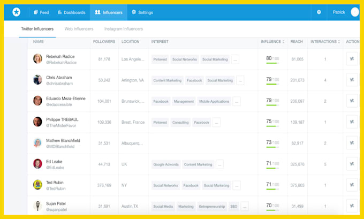The image size is (364, 219).
Task: Click the Google Adwords interest tag
Action: point(166,164)
